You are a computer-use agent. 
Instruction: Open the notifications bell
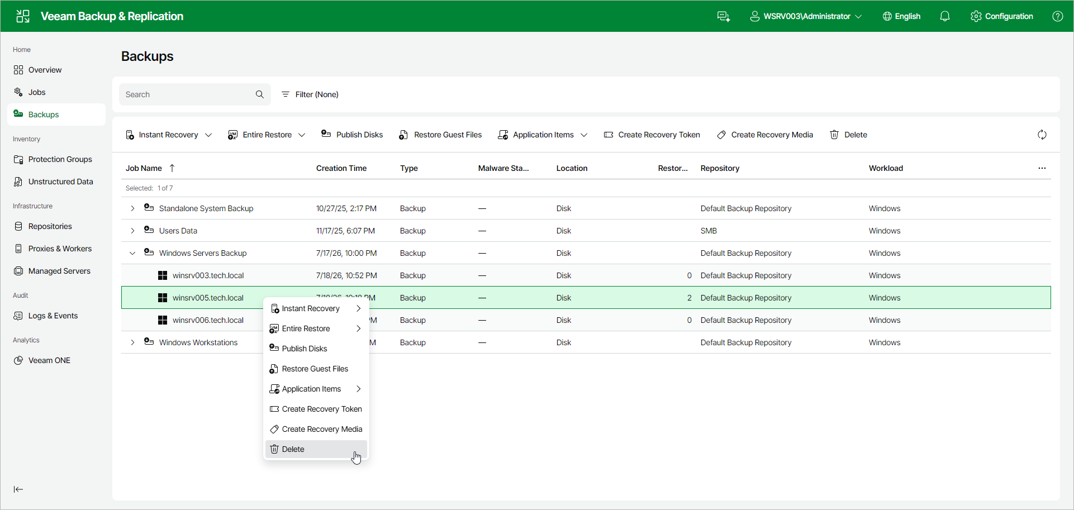945,16
